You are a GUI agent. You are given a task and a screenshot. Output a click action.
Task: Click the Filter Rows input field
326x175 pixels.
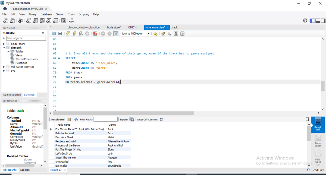(105, 119)
